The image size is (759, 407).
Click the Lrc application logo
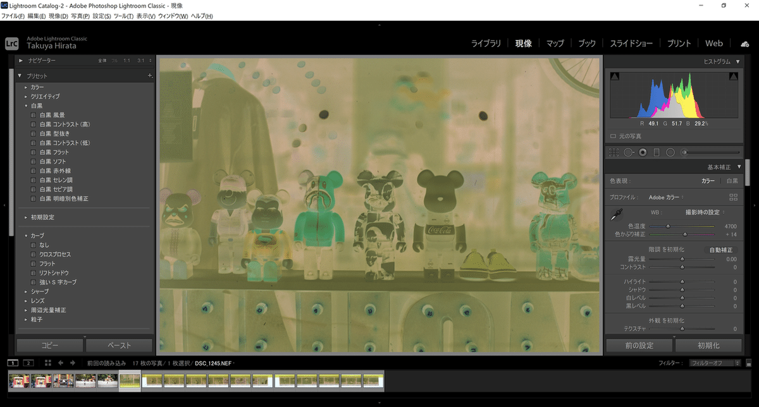(x=11, y=43)
